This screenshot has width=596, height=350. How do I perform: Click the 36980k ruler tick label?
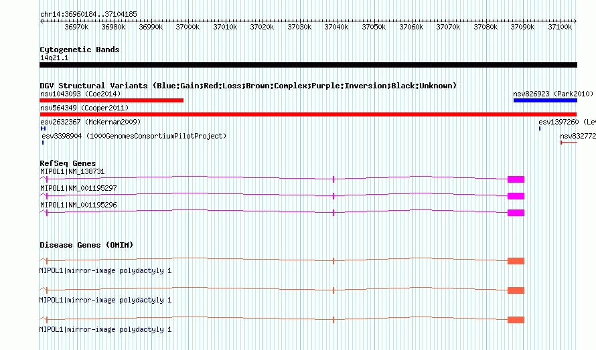click(113, 27)
